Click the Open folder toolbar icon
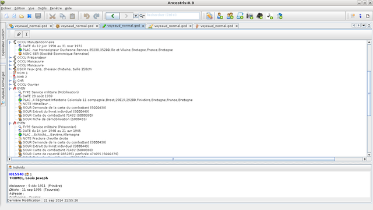The width and height of the screenshot is (373, 210). (22, 16)
